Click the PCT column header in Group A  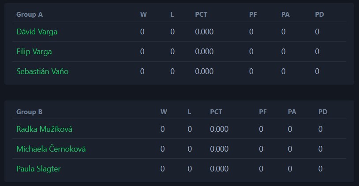pyautogui.click(x=201, y=15)
